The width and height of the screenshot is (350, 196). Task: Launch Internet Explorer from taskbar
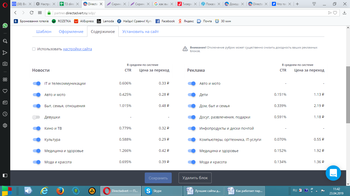44,191
